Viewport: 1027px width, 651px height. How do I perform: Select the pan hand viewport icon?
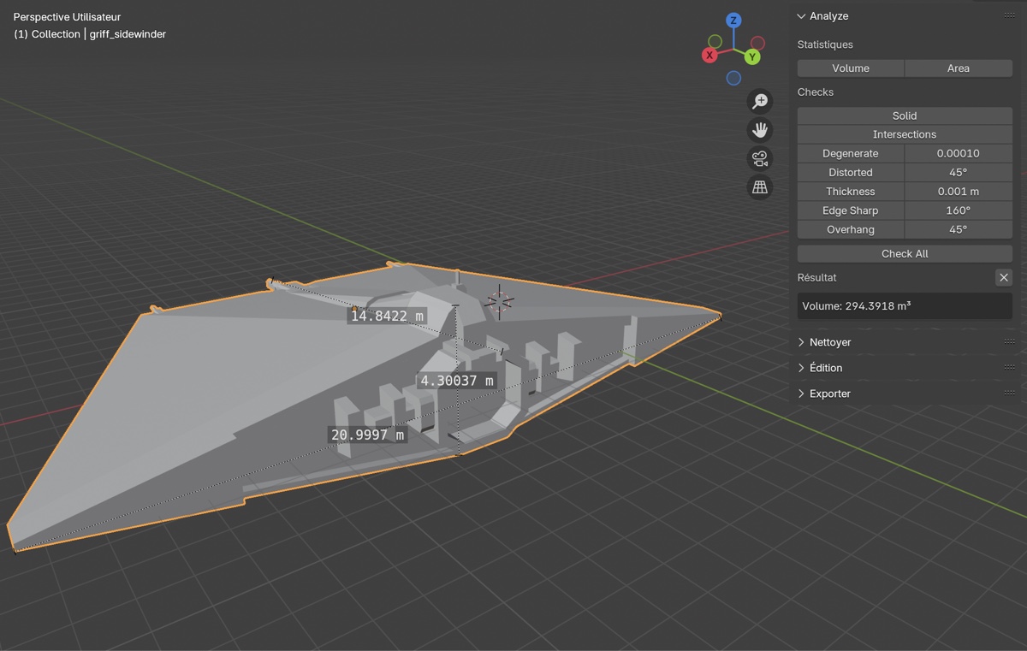[759, 130]
